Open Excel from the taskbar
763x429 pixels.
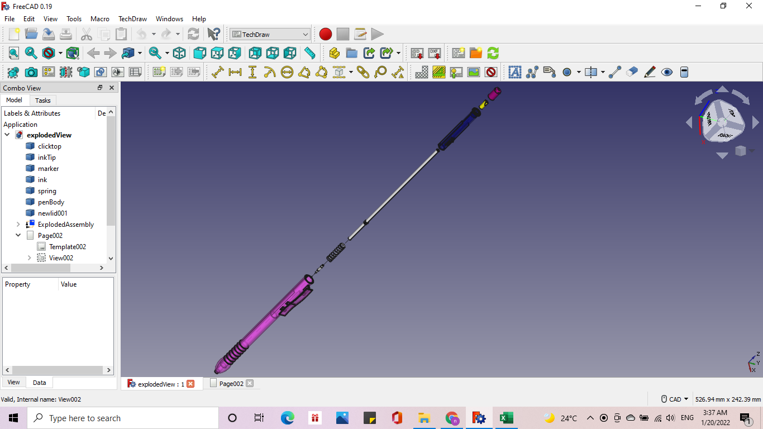[x=506, y=418]
